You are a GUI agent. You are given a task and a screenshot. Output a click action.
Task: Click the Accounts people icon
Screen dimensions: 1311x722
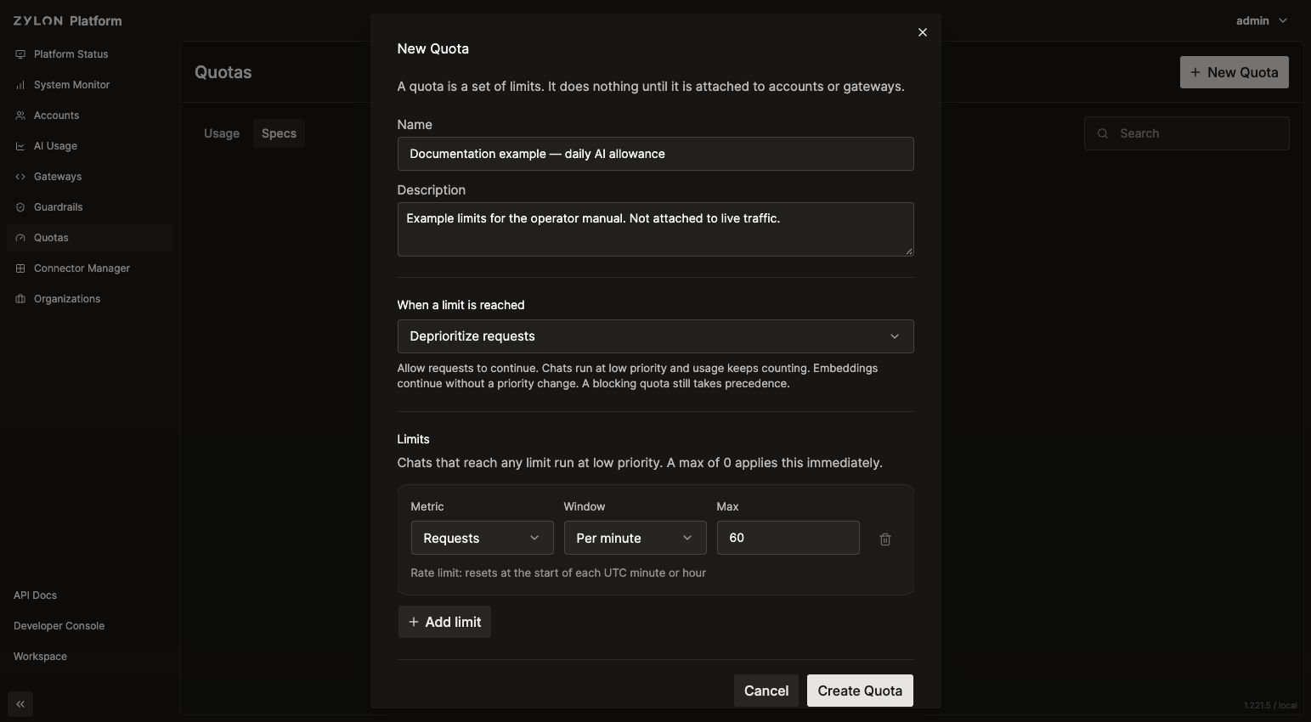pyautogui.click(x=20, y=116)
